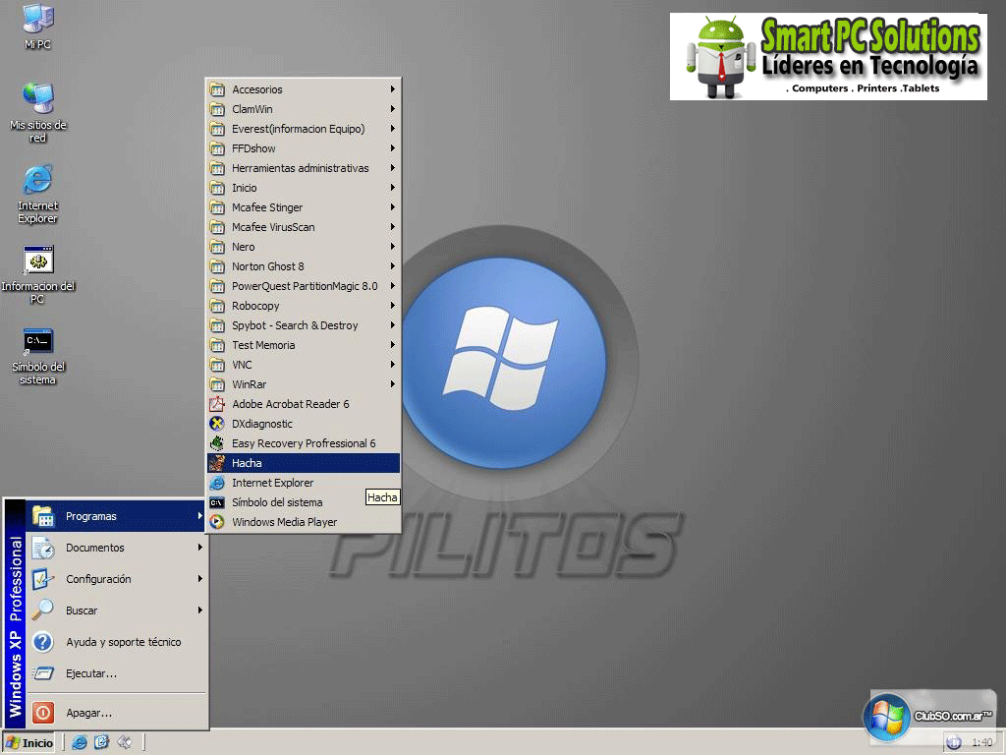Screen dimensions: 1006x755
Task: Click the Smart PC Solutions banner
Action: pyautogui.click(x=827, y=56)
